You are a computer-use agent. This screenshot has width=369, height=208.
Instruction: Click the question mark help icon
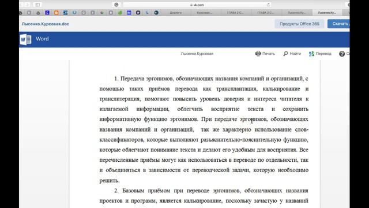click(x=342, y=54)
